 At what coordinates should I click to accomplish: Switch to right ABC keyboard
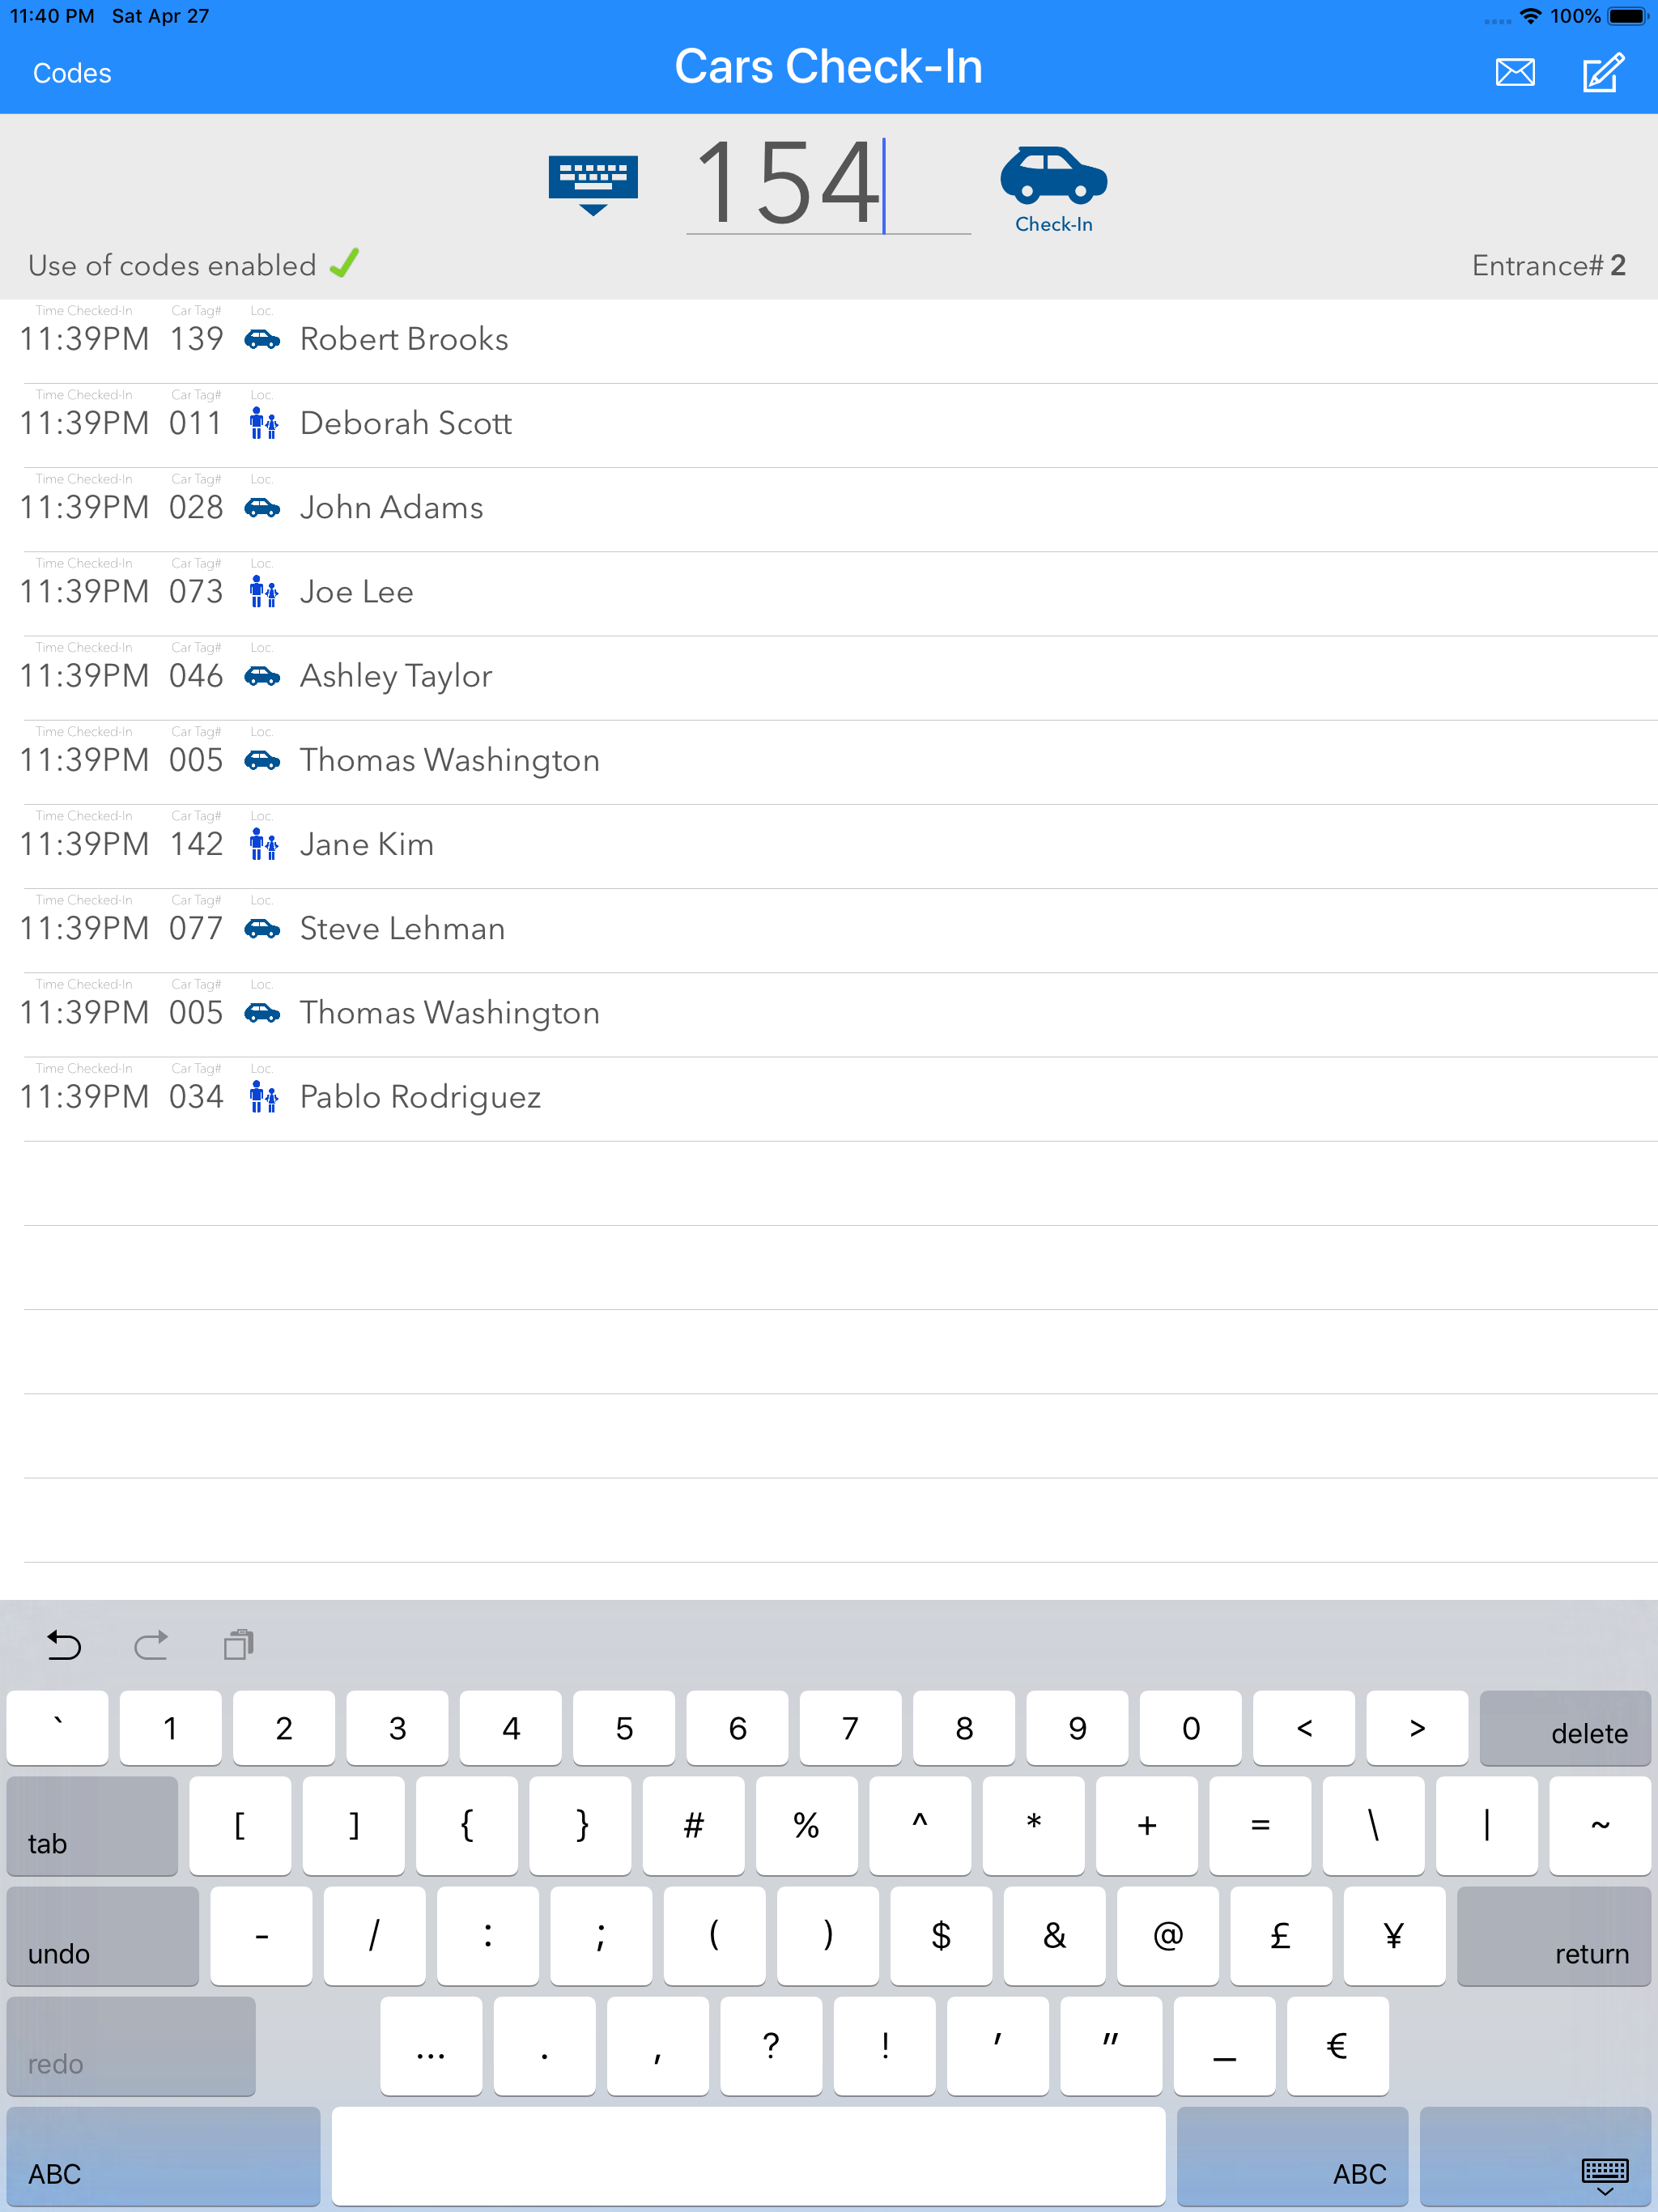click(1292, 2157)
